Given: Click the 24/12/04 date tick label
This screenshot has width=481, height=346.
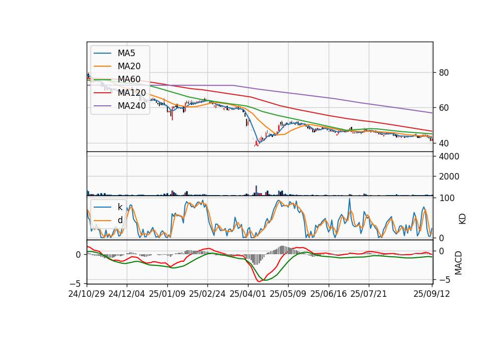Looking at the screenshot, I should point(127,294).
